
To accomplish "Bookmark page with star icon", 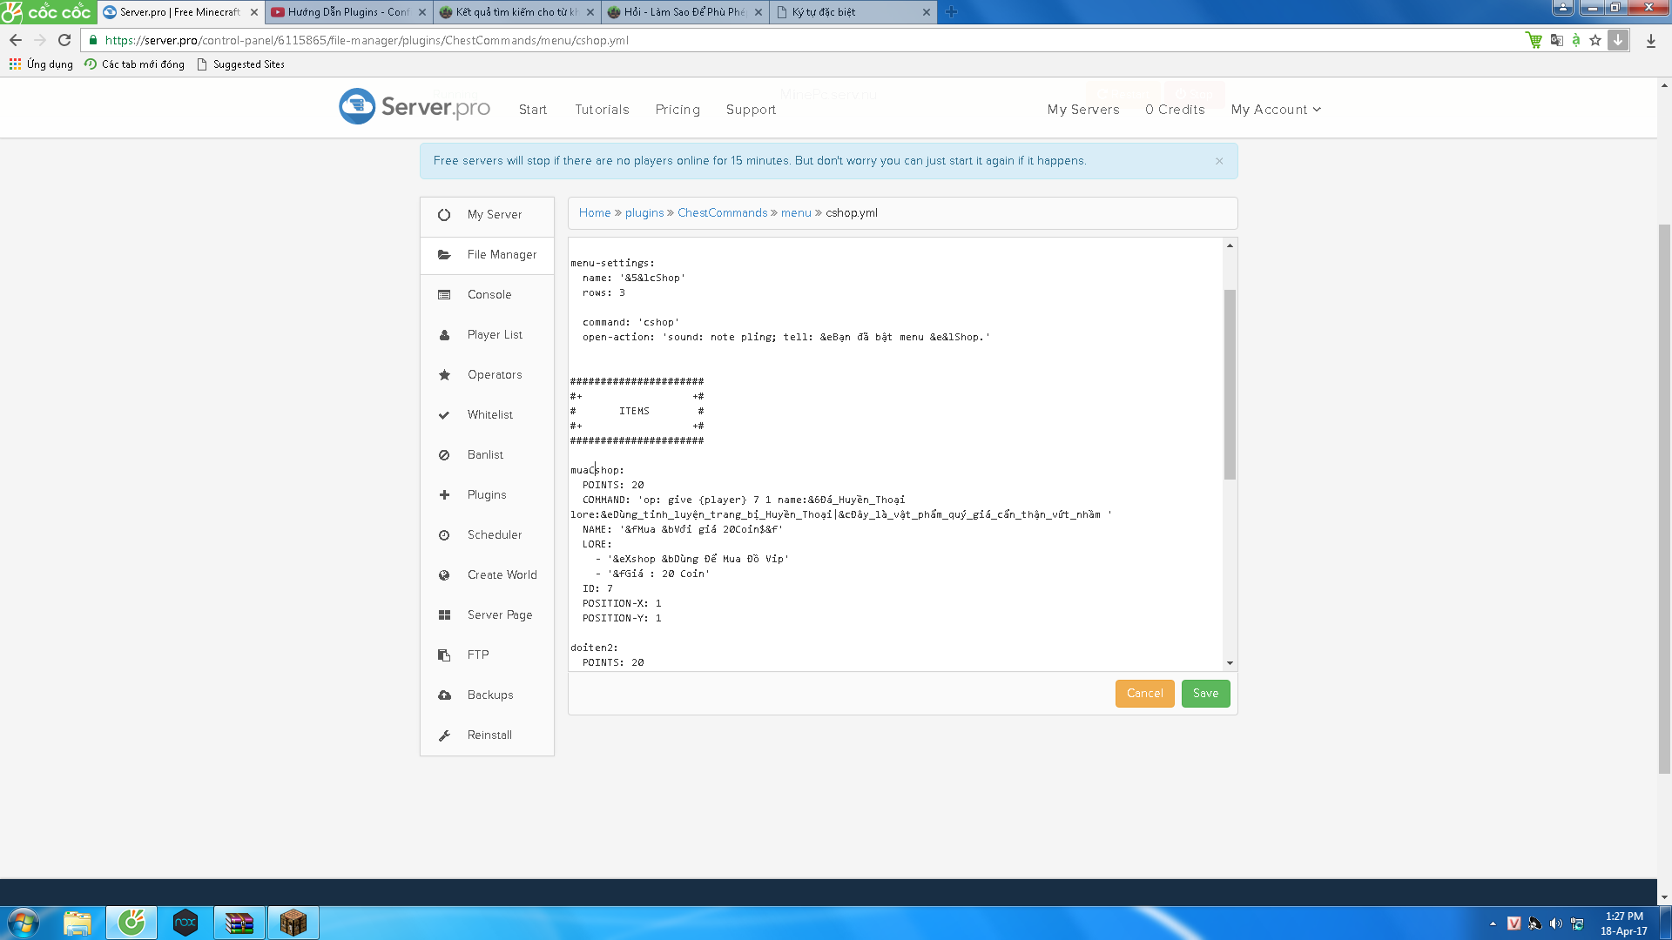I will tap(1595, 40).
